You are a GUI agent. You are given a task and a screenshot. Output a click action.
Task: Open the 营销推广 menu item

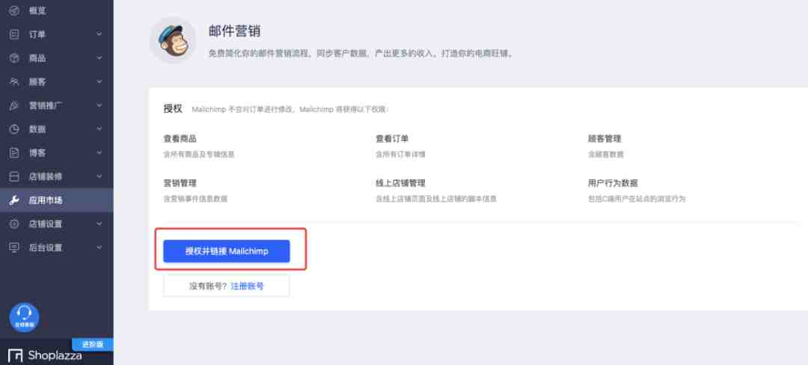click(57, 105)
